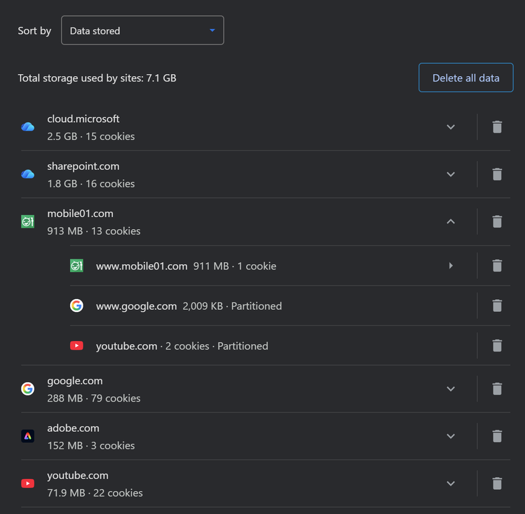The width and height of the screenshot is (525, 514).
Task: Expand sharepoint.com site details
Action: click(x=451, y=174)
